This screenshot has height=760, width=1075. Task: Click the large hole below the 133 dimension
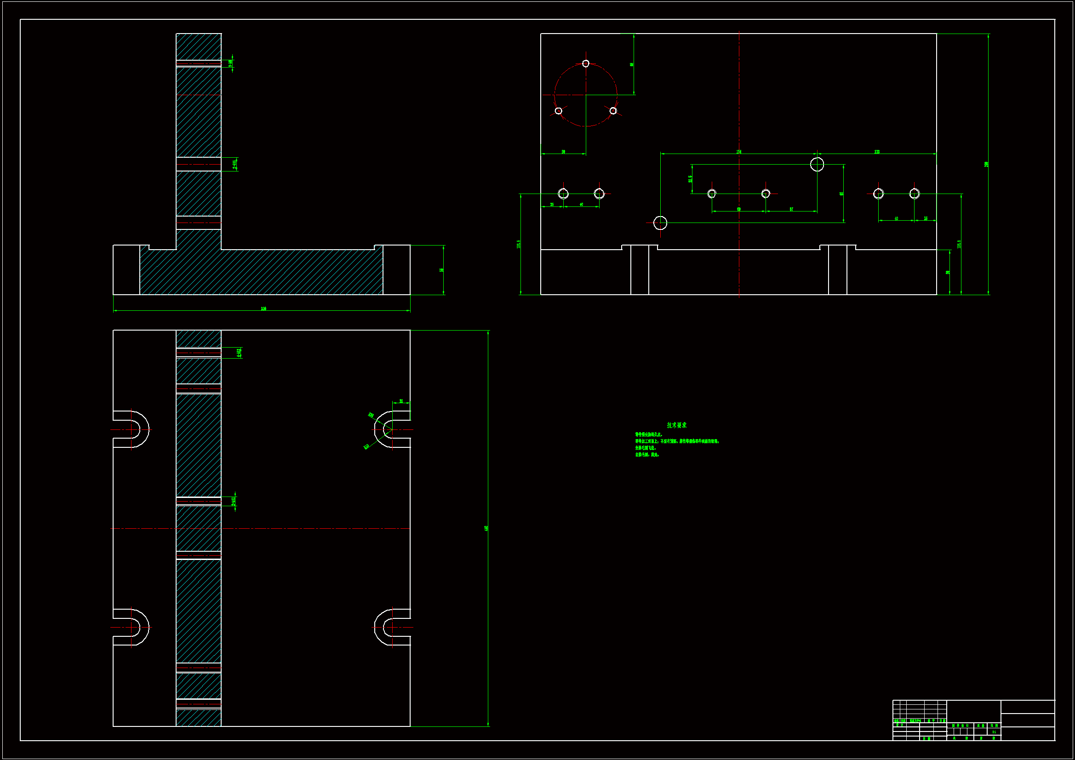point(817,164)
